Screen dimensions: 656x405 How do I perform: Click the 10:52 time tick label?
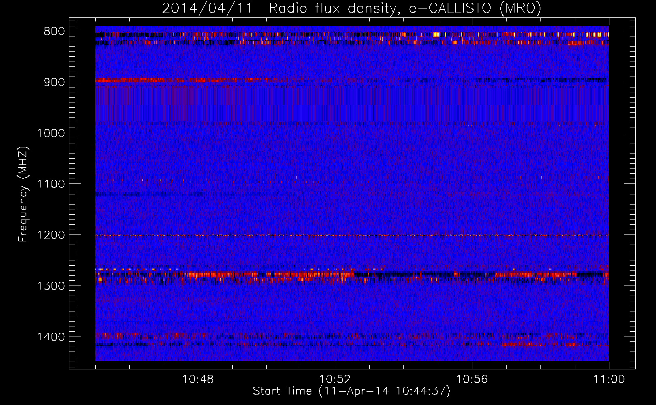click(x=335, y=379)
